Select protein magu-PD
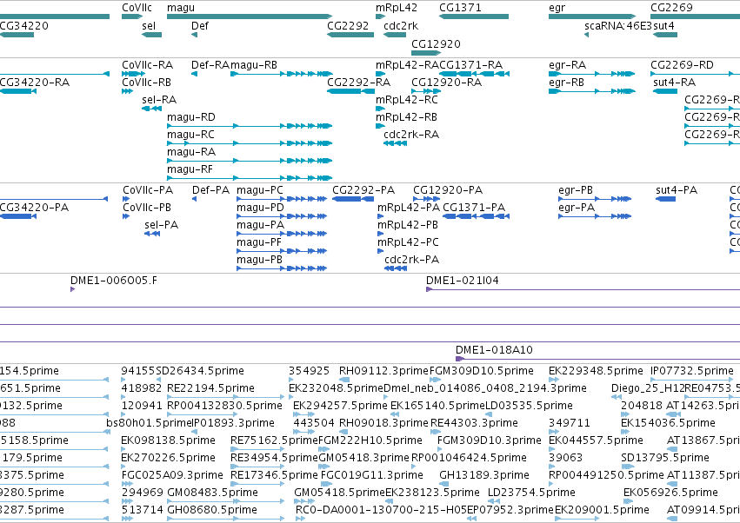This screenshot has width=740, height=523. pos(282,216)
